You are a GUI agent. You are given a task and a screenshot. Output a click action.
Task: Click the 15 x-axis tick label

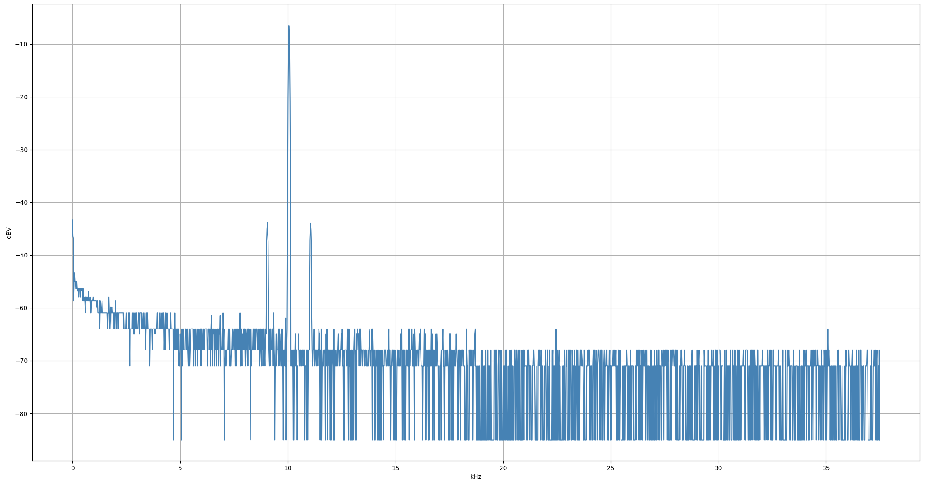pos(396,468)
